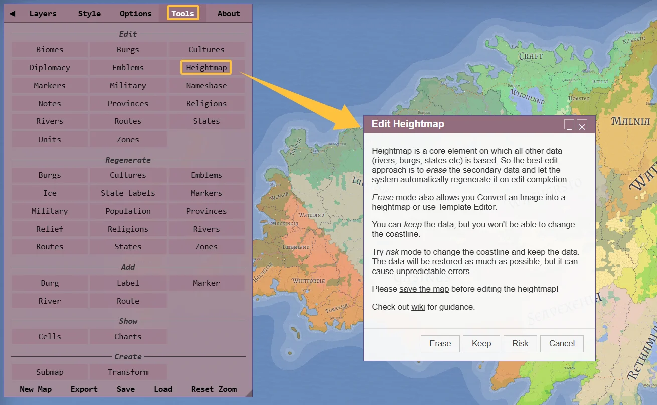This screenshot has width=657, height=405.
Task: Switch to the Layers tab
Action: 43,14
